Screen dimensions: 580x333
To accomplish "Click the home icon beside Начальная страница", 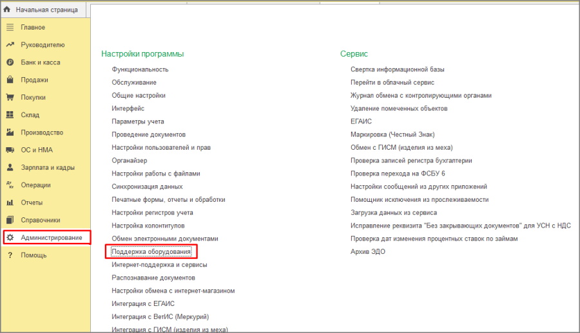I will (x=7, y=10).
